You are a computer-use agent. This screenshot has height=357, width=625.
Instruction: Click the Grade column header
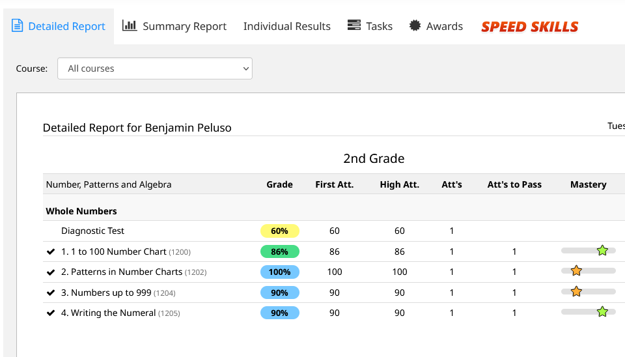(x=279, y=184)
